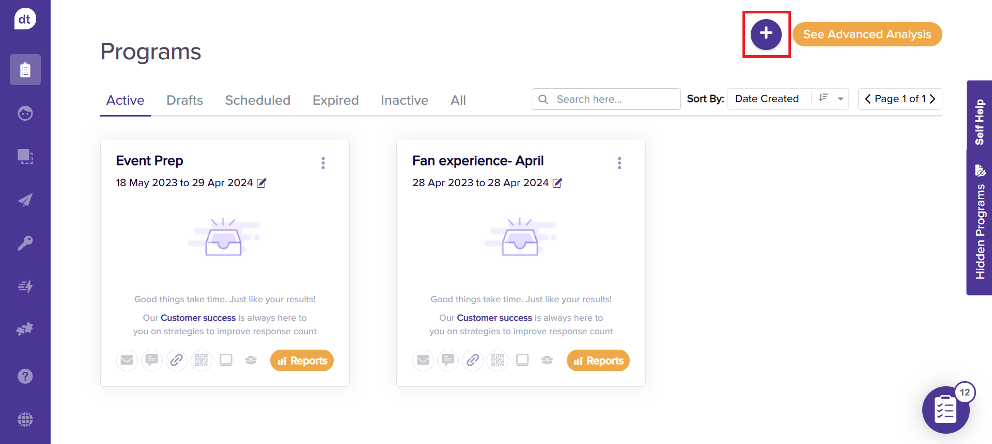Open Reports for Fan experience- April
992x444 pixels.
(598, 360)
